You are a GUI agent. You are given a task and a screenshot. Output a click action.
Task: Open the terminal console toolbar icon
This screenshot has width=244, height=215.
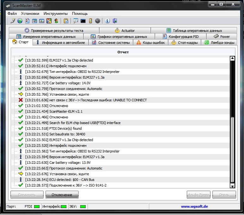pyautogui.click(x=83, y=21)
